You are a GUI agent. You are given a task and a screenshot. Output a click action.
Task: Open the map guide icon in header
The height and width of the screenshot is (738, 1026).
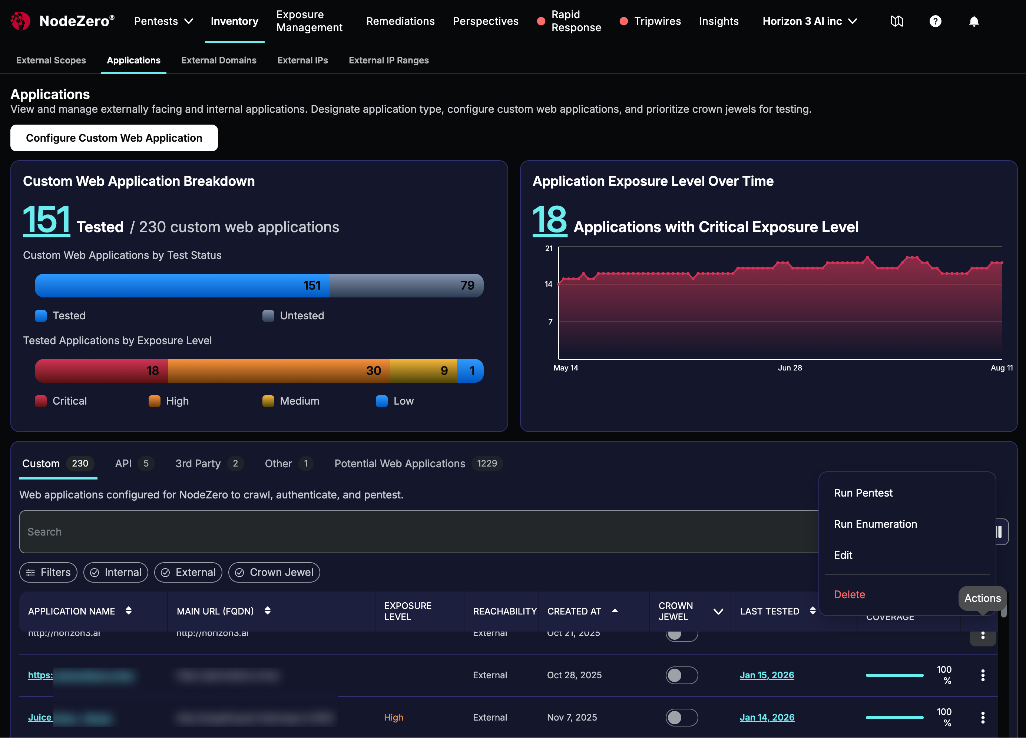click(x=897, y=21)
